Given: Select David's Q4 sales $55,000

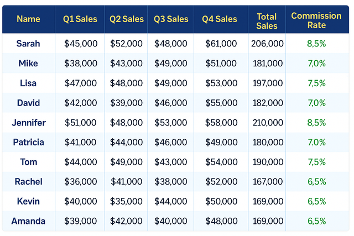Looking at the screenshot, I should pyautogui.click(x=221, y=103).
